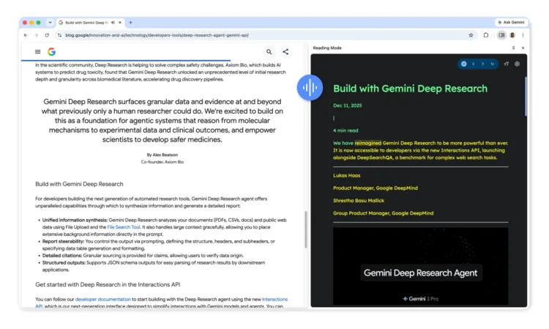Open the File Search Tool link
The image size is (549, 329).
point(124,227)
